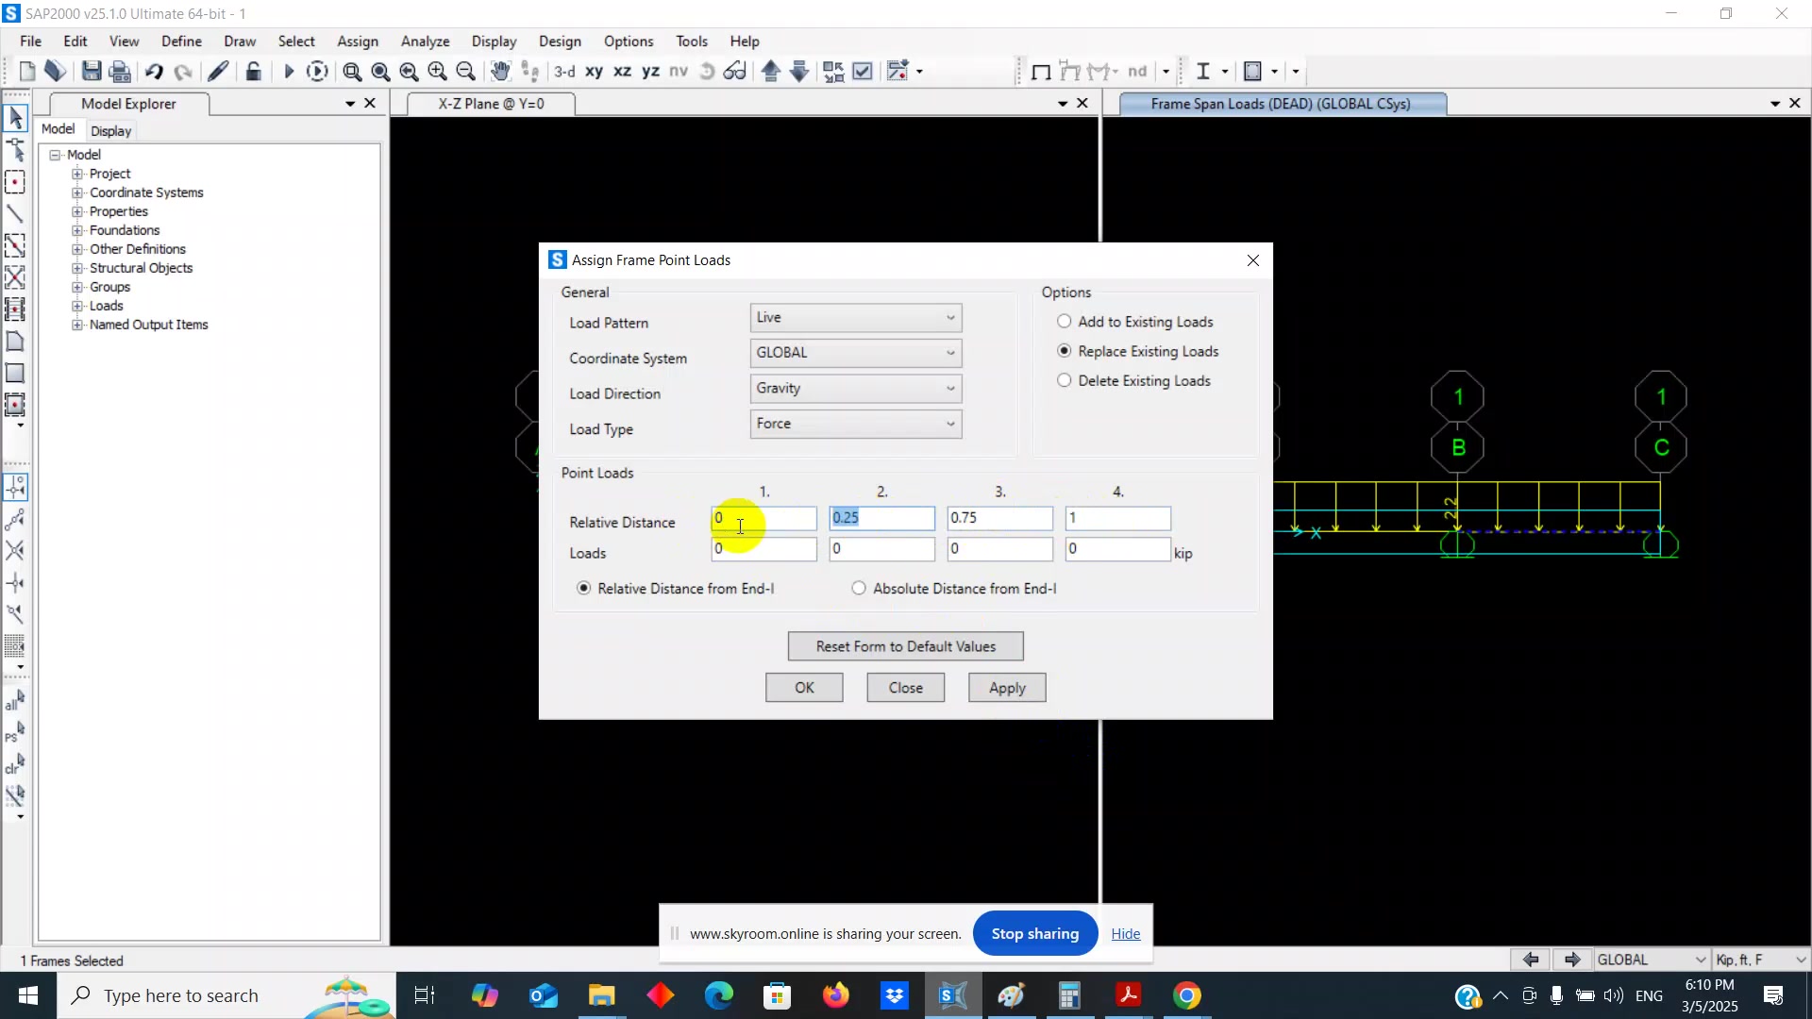Click the Apply button
The image size is (1812, 1019).
click(x=1006, y=688)
